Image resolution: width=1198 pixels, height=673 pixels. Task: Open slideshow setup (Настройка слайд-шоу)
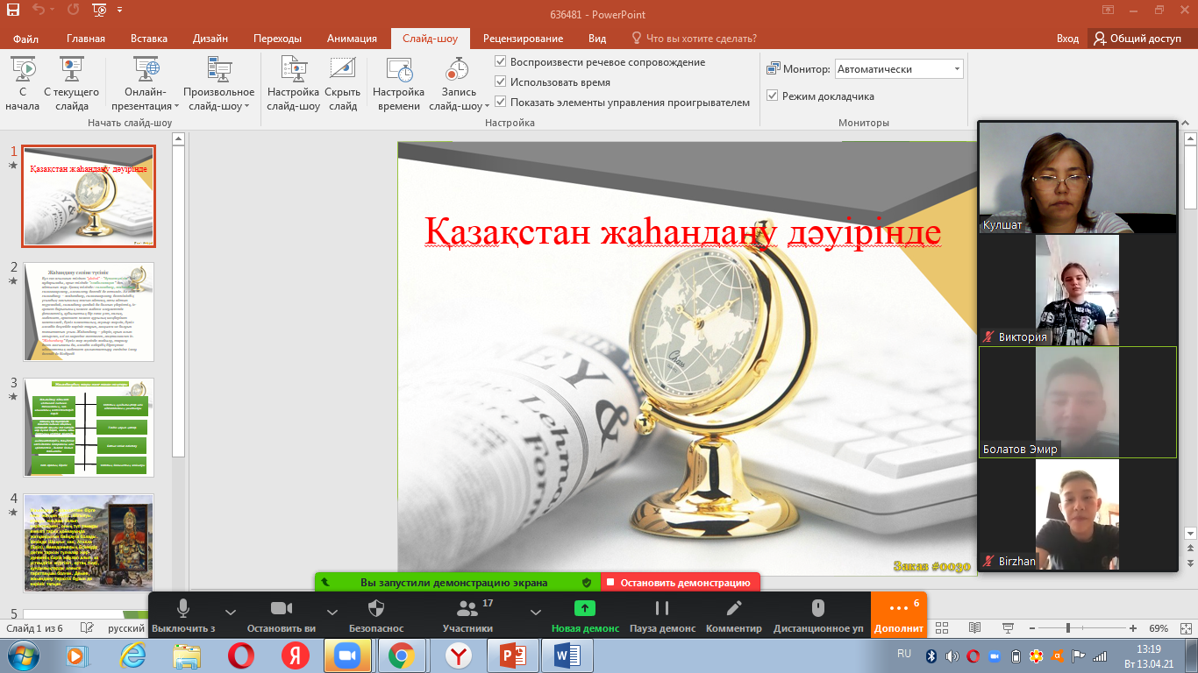tap(293, 84)
